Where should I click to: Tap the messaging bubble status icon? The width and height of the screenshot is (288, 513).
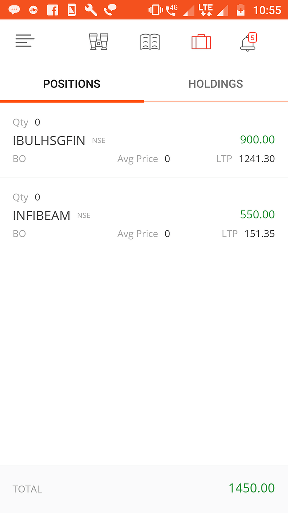pyautogui.click(x=14, y=10)
